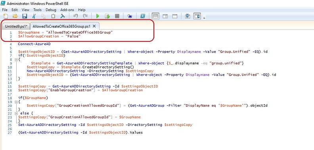Click Start PowerShell.exe icon
314x150 pixels.
(x=143, y=16)
